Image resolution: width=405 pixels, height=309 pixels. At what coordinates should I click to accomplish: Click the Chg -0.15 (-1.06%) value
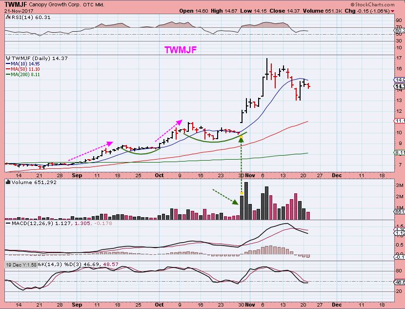[x=367, y=11]
